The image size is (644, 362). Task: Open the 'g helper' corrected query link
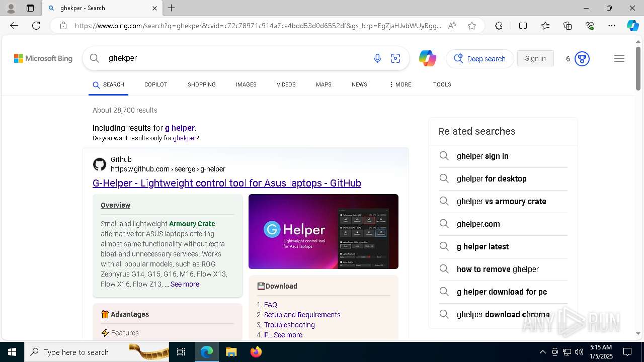(180, 128)
